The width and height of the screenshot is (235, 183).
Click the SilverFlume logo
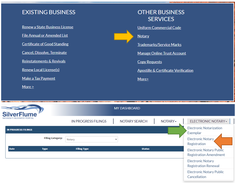click(x=22, y=112)
